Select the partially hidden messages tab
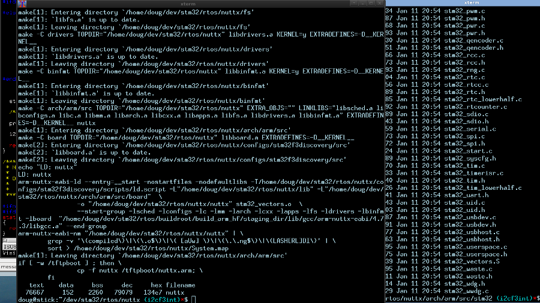Viewport: 540px width, 303px height. click(8, 266)
